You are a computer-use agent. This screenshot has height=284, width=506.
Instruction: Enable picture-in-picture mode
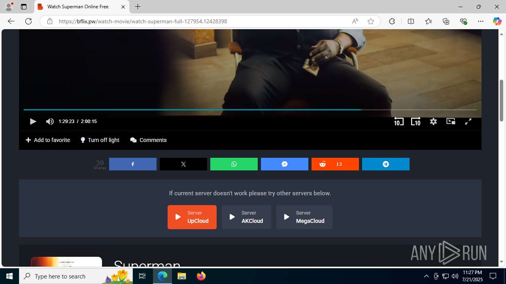[x=451, y=121]
